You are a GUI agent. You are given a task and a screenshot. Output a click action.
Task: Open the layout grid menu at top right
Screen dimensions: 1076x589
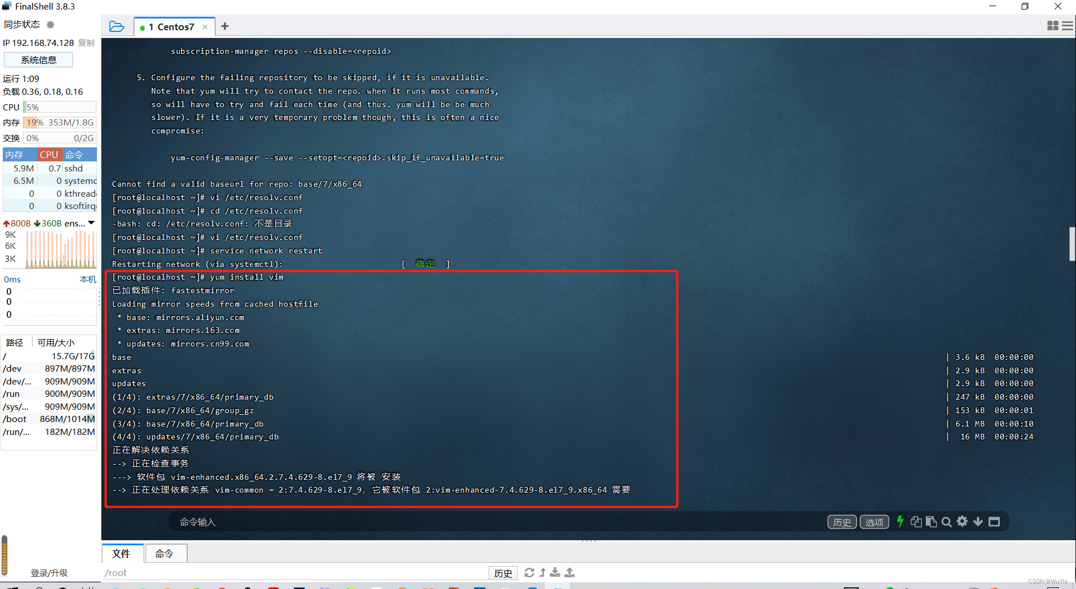(x=1052, y=26)
